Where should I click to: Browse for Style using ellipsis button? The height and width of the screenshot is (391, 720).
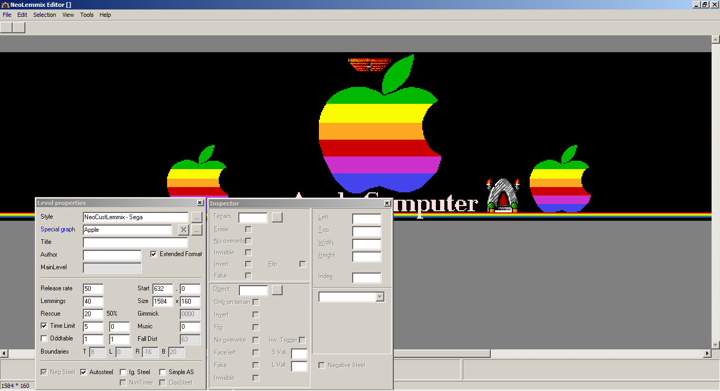[197, 217]
